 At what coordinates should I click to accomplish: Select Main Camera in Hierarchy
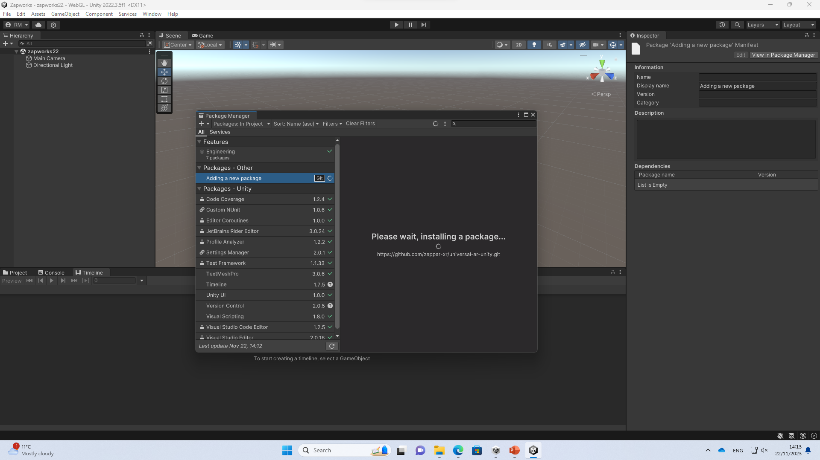(49, 58)
